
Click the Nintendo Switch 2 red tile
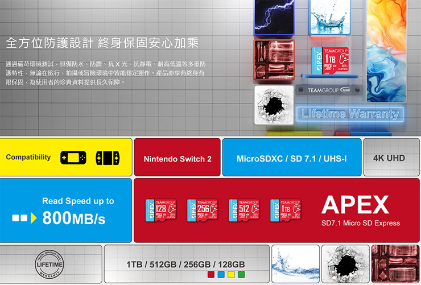point(177,157)
